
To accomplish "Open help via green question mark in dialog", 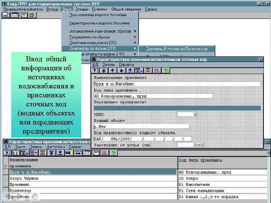I will [x=166, y=70].
